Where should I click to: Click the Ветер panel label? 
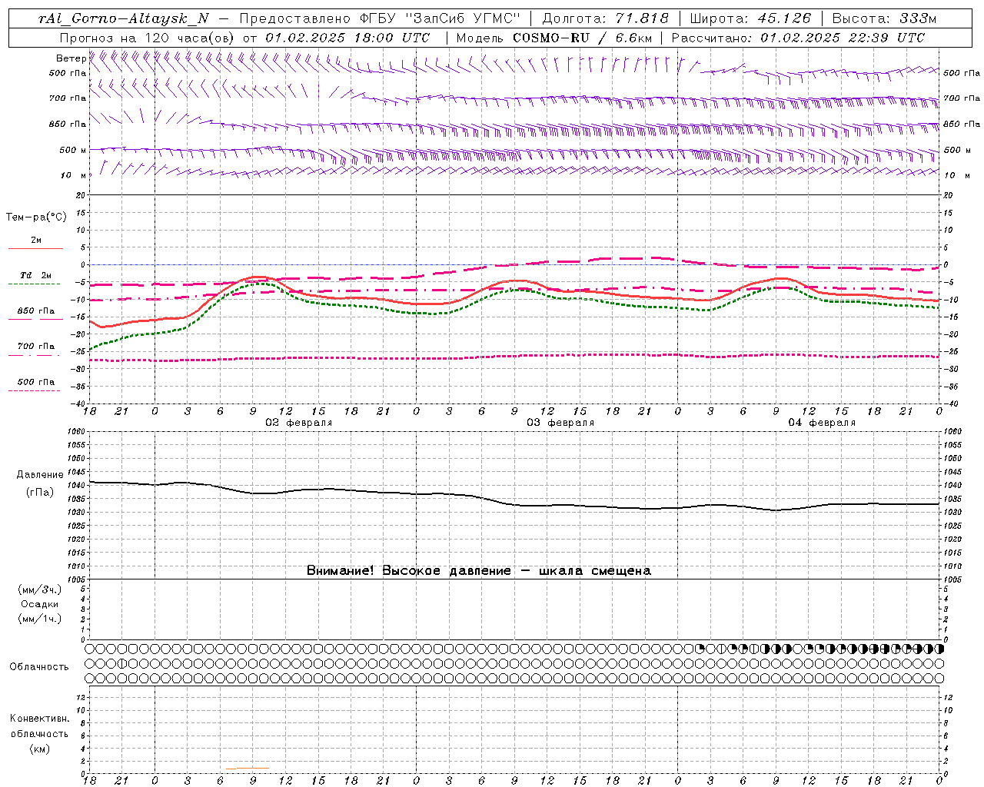[x=71, y=58]
